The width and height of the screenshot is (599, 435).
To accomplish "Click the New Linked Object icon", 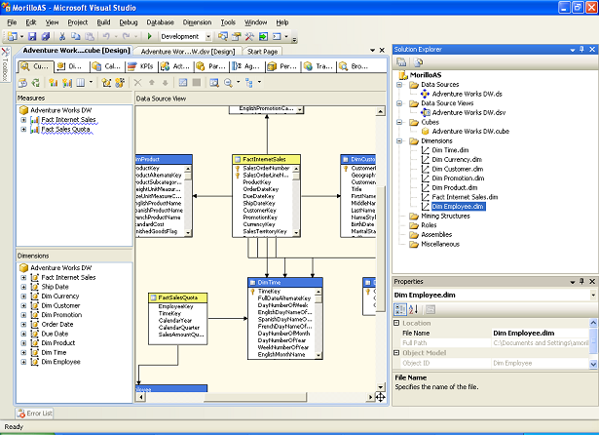I will (120, 82).
